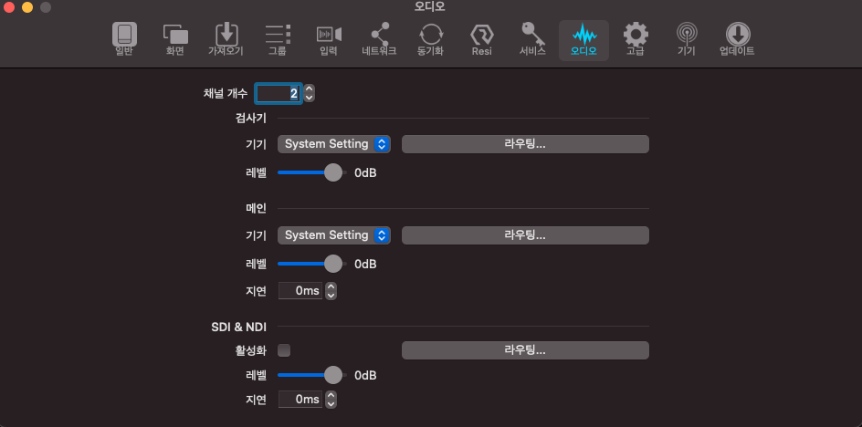
Task: Click the 0dB value beside SDI & NDI 레벨
Action: tap(365, 376)
